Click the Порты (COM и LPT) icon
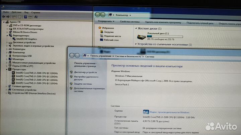 click(x=10, y=66)
